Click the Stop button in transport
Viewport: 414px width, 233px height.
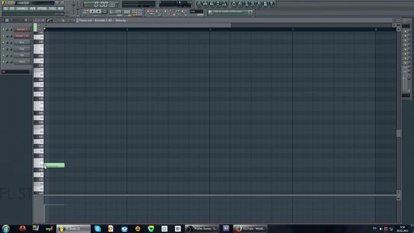pos(98,12)
